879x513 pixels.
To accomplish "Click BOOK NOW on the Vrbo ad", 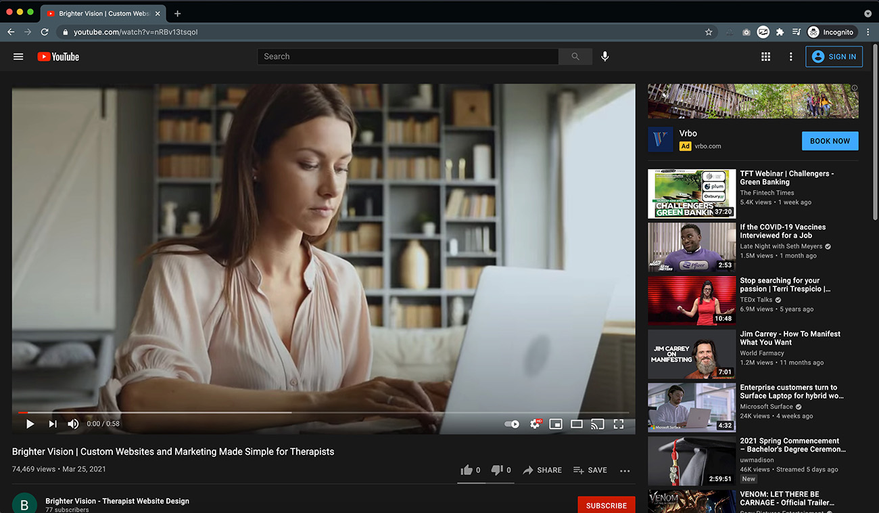I will click(830, 141).
